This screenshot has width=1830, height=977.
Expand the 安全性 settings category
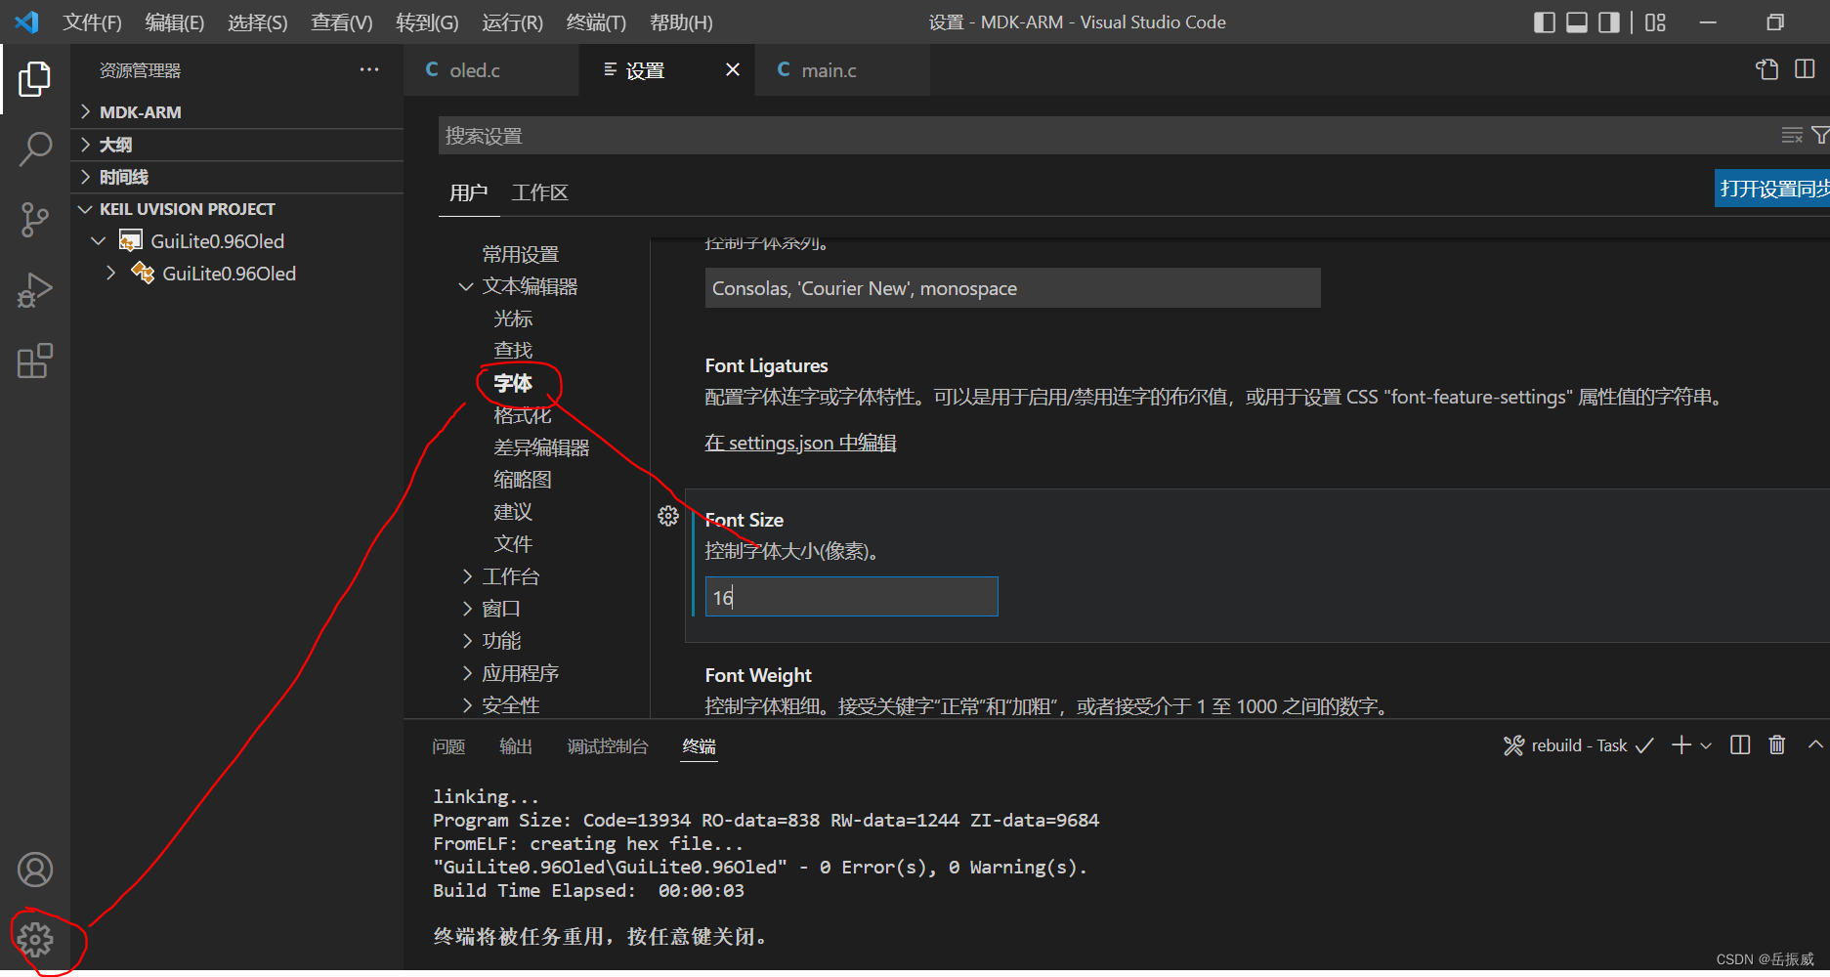click(467, 705)
